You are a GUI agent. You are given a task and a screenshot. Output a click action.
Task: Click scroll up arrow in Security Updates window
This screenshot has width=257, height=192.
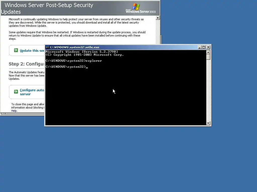click(x=158, y=18)
